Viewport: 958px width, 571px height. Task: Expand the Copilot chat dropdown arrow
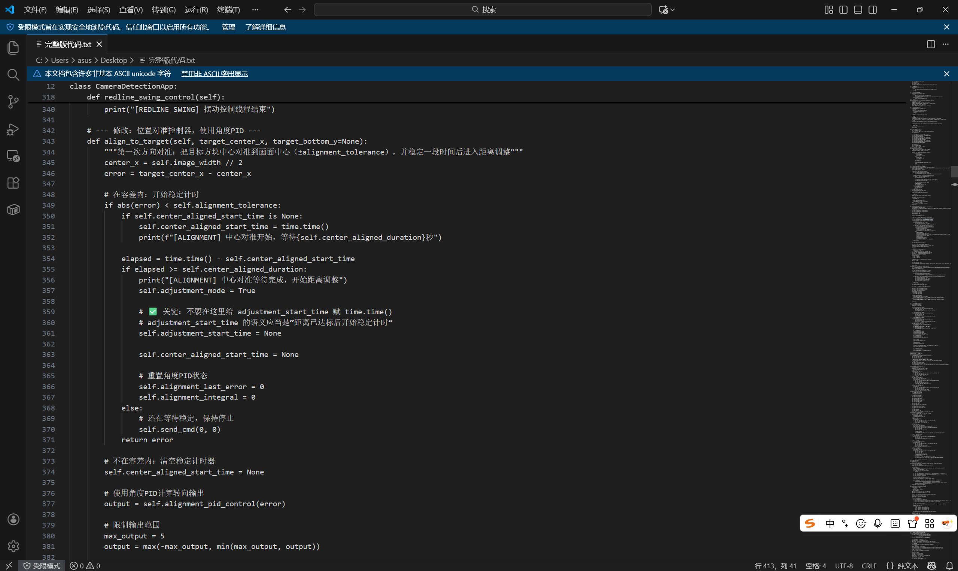[672, 10]
